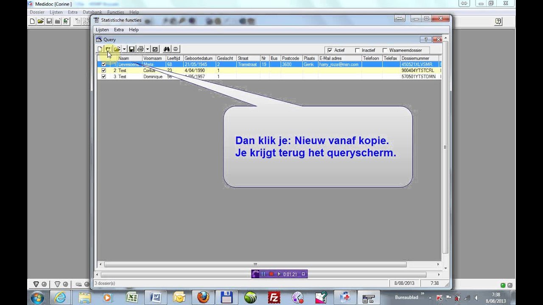
Task: Click the E-Mail adres column header
Action: point(340,58)
